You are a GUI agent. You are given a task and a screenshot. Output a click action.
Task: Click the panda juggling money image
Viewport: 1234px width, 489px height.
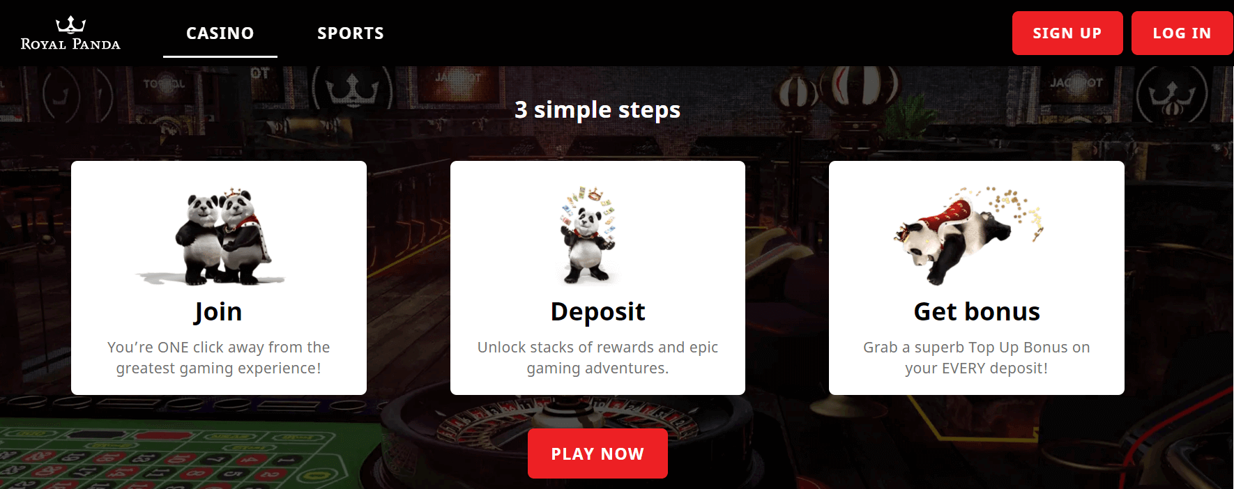(x=589, y=235)
